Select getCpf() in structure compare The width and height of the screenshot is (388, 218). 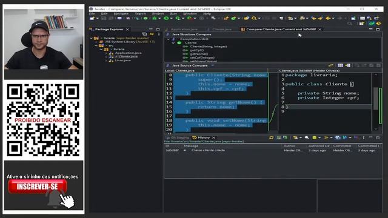pos(197,50)
